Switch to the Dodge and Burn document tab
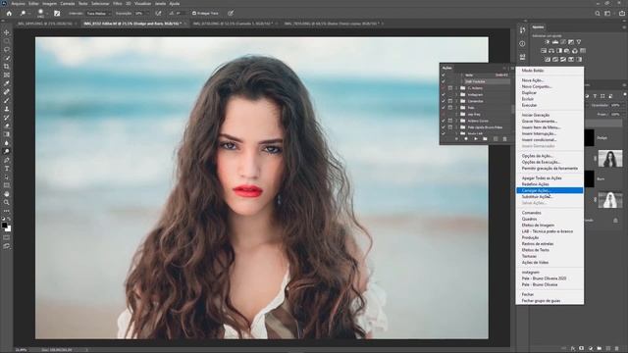Screen dimensions: 628x353 (132, 24)
